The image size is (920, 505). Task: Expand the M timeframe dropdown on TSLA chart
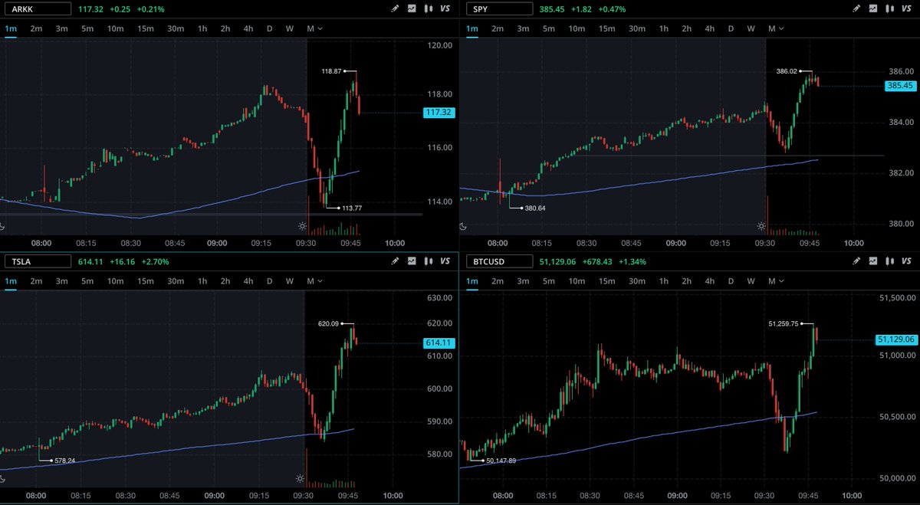pos(314,281)
